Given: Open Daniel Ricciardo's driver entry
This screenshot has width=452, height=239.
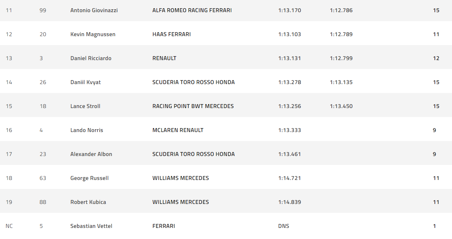Looking at the screenshot, I should [91, 58].
